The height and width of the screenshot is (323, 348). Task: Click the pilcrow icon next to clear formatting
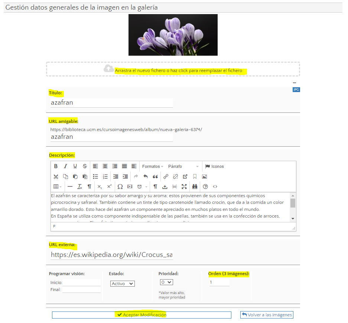(x=89, y=187)
